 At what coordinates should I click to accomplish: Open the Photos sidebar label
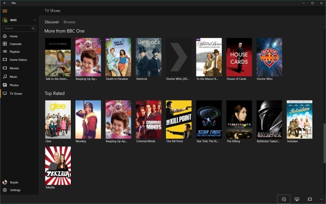click(14, 85)
